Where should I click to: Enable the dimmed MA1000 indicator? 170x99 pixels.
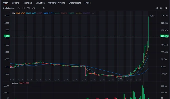pyautogui.click(x=87, y=13)
